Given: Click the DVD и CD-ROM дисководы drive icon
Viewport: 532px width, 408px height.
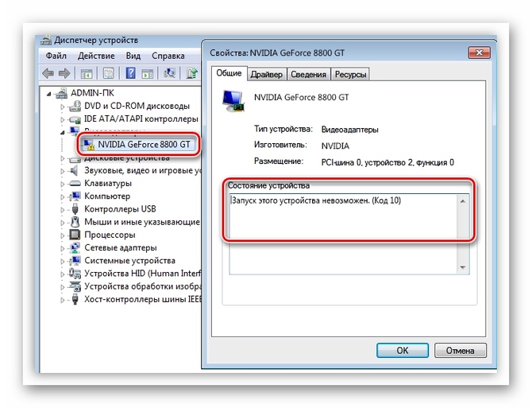Looking at the screenshot, I should click(x=75, y=106).
